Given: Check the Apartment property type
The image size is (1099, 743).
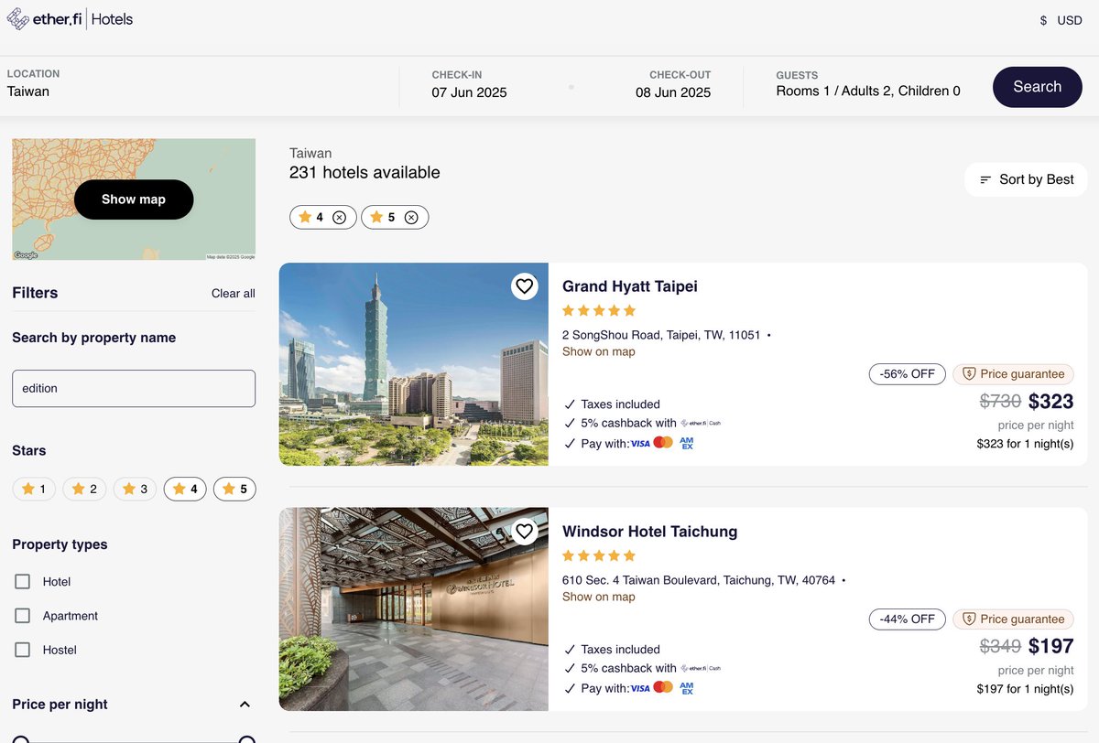Looking at the screenshot, I should point(23,616).
